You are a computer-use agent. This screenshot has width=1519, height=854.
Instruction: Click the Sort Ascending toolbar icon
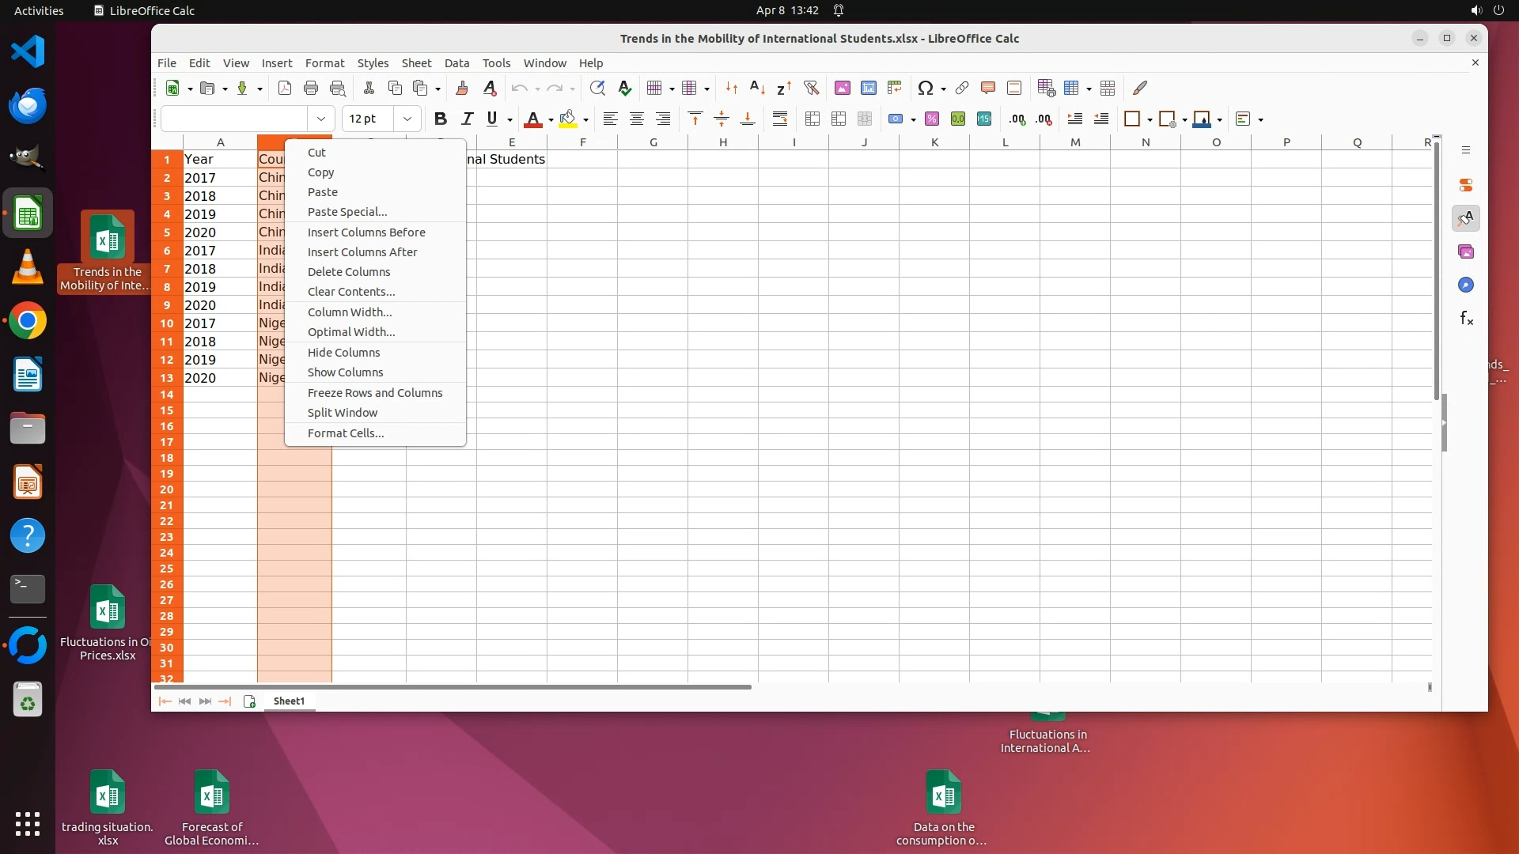757,88
